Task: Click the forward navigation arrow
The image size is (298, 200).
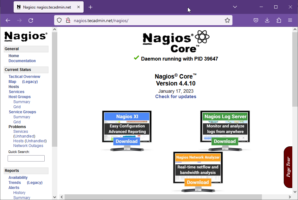Action: [19, 21]
